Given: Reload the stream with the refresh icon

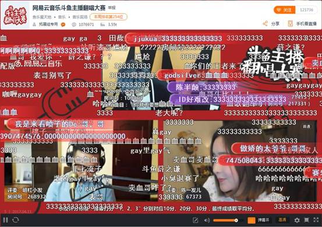Looking at the screenshot, I should (16, 220).
